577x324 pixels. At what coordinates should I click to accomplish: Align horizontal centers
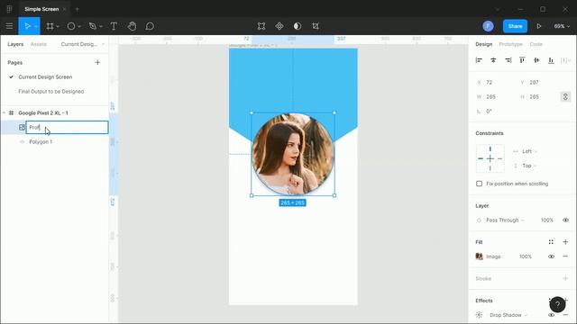493,60
